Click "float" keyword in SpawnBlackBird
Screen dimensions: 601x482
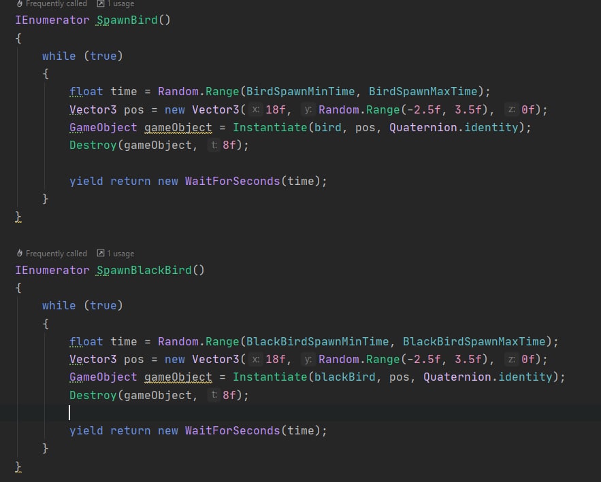[86, 341]
